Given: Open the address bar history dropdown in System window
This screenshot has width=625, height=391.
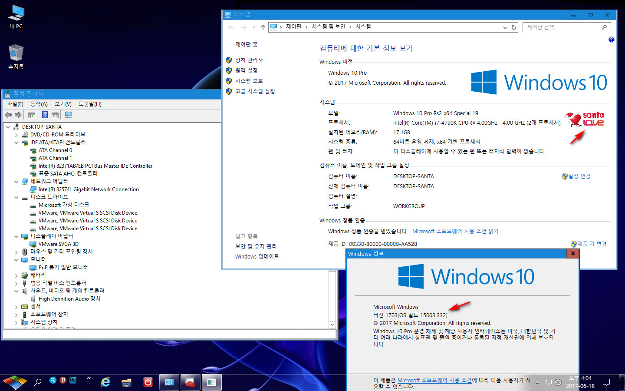Looking at the screenshot, I should 505,27.
